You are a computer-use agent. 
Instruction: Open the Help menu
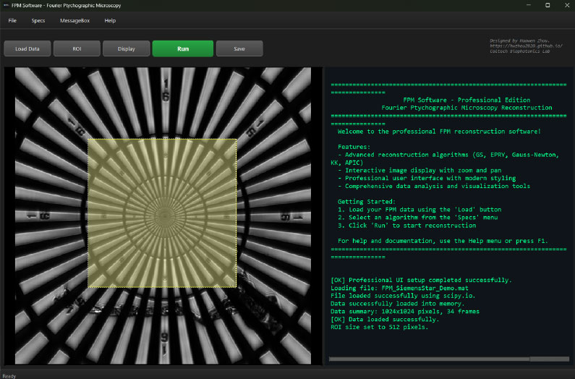(110, 20)
